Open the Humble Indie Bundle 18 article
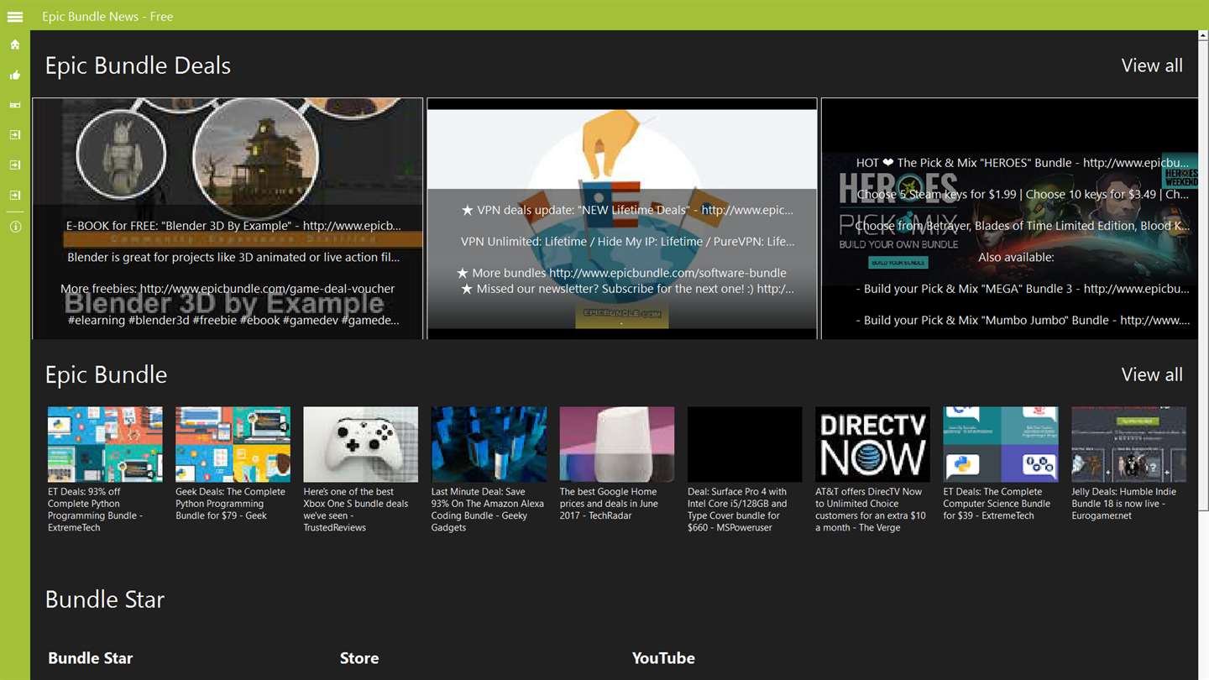 [1128, 464]
